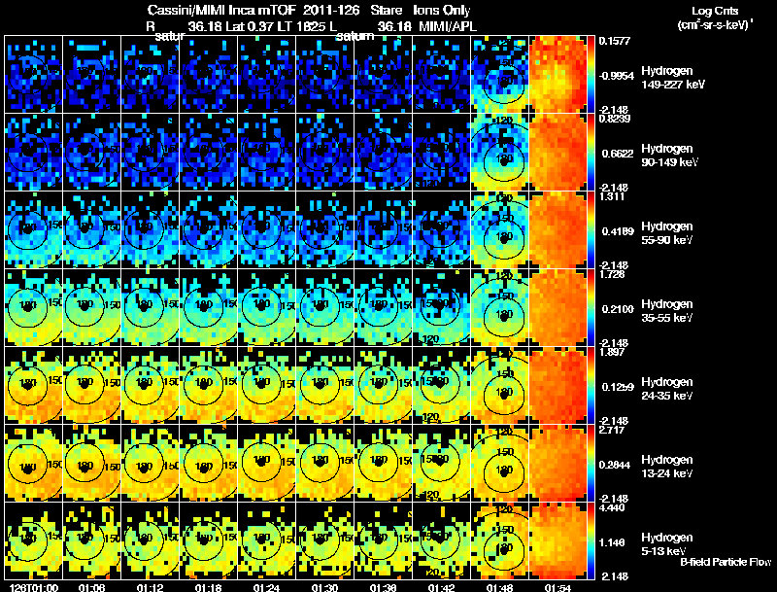Select the '01:24' time label

click(x=266, y=588)
